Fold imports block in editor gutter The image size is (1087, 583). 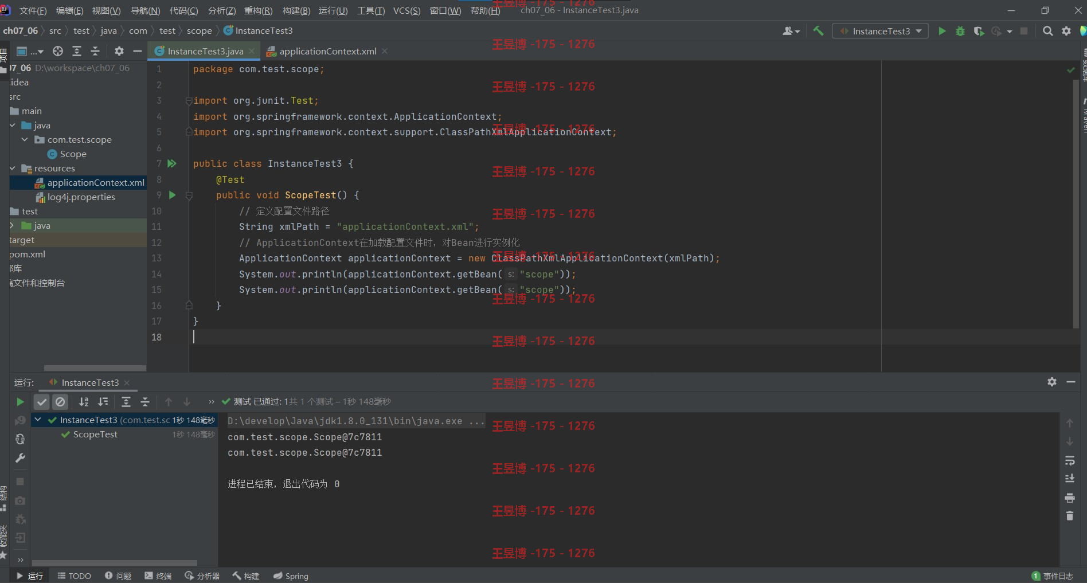pyautogui.click(x=189, y=101)
